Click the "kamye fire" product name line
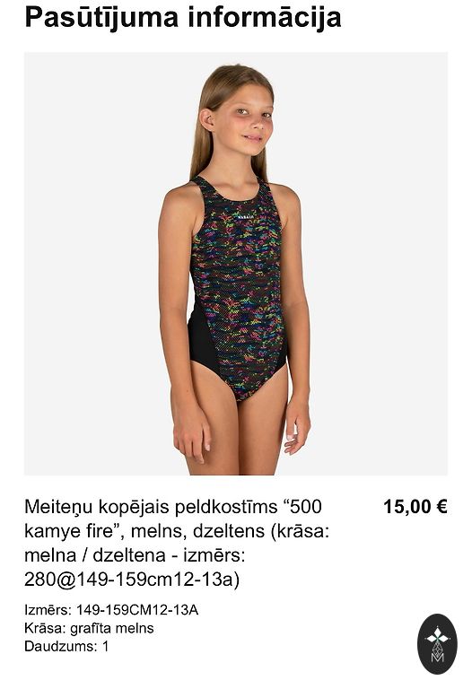 pos(177,531)
